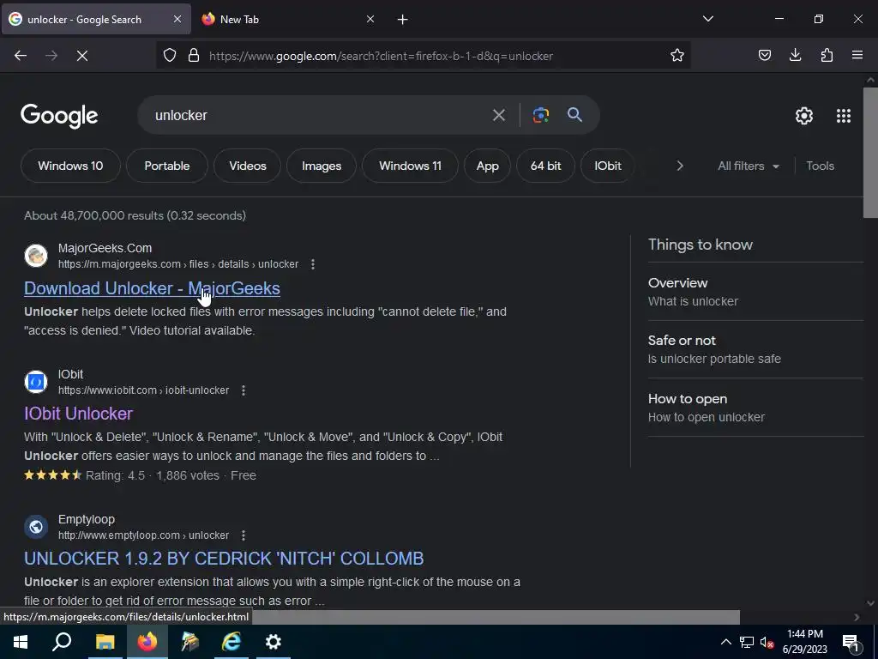Open the list all tabs dropdown arrow
Screen dimensions: 878x659
point(707,19)
